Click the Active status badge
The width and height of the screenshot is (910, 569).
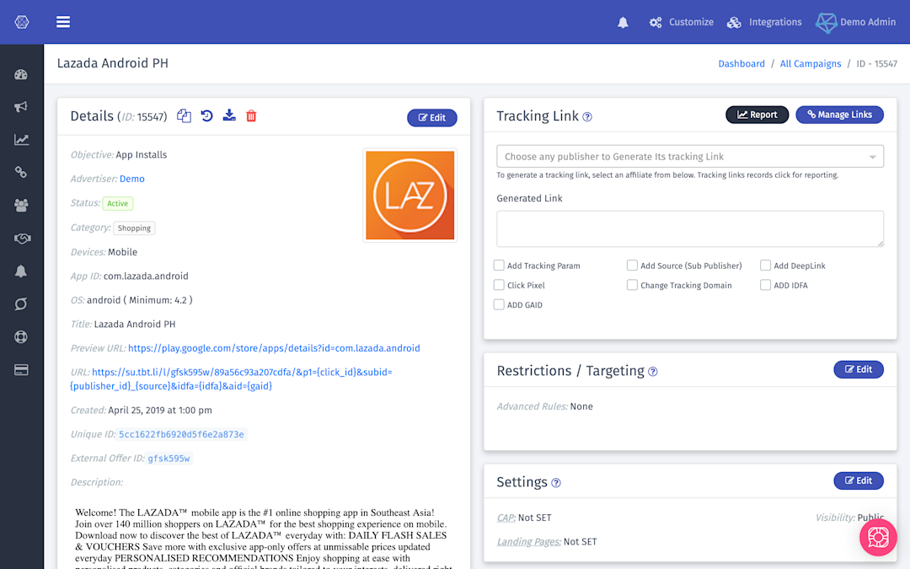[x=118, y=203]
